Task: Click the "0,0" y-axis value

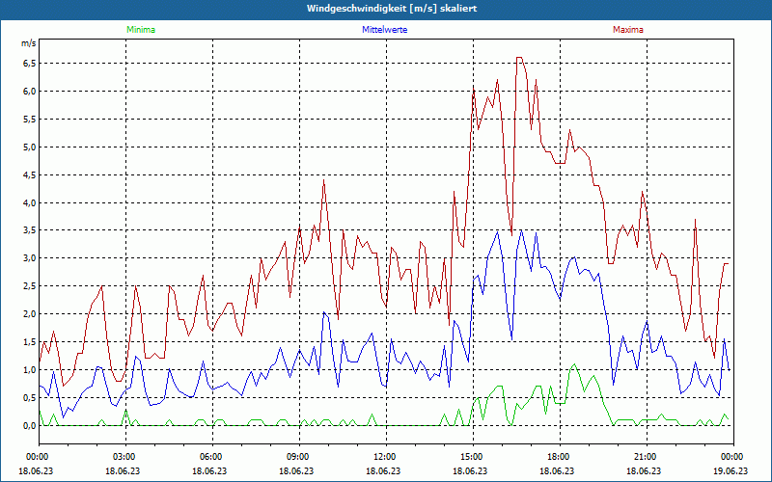Action: coord(30,425)
